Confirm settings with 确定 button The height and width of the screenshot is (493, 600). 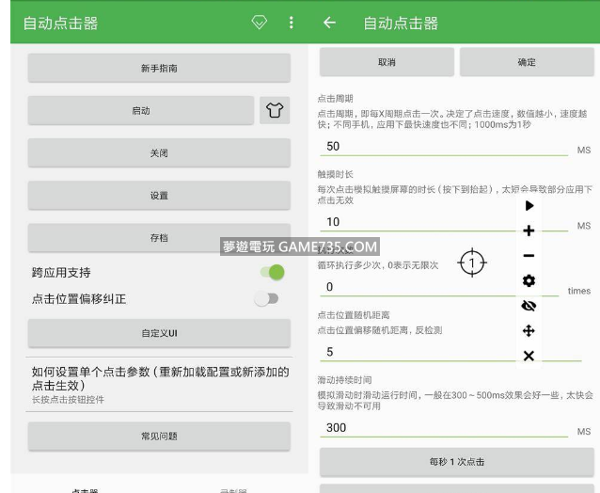click(527, 62)
